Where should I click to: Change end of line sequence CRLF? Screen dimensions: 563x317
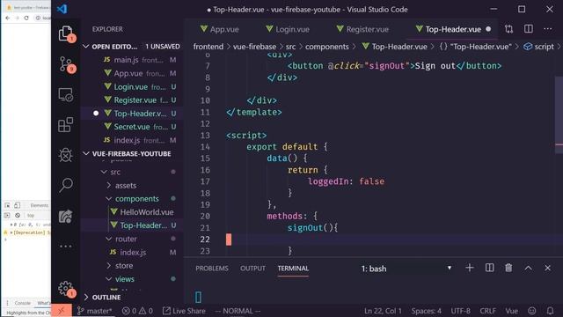(x=487, y=311)
